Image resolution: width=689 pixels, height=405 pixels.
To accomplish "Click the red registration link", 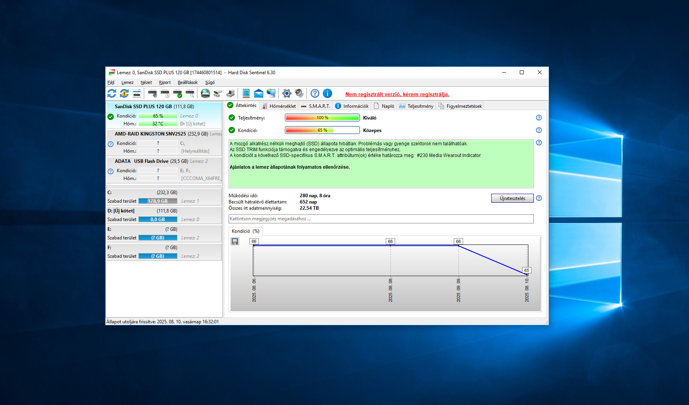I will pos(397,94).
